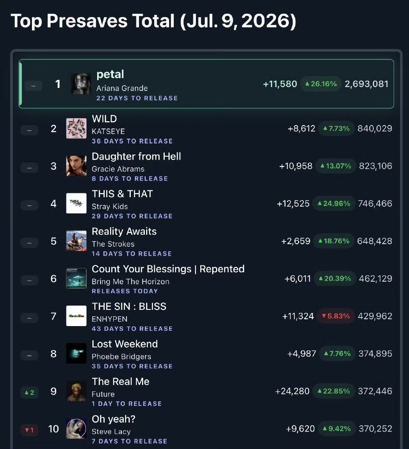Open the WILD album title
The width and height of the screenshot is (409, 449).
(104, 119)
